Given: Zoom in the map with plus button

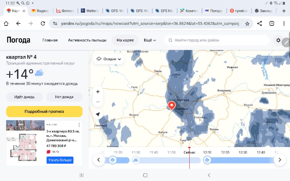Looking at the screenshot, I should 98,92.
